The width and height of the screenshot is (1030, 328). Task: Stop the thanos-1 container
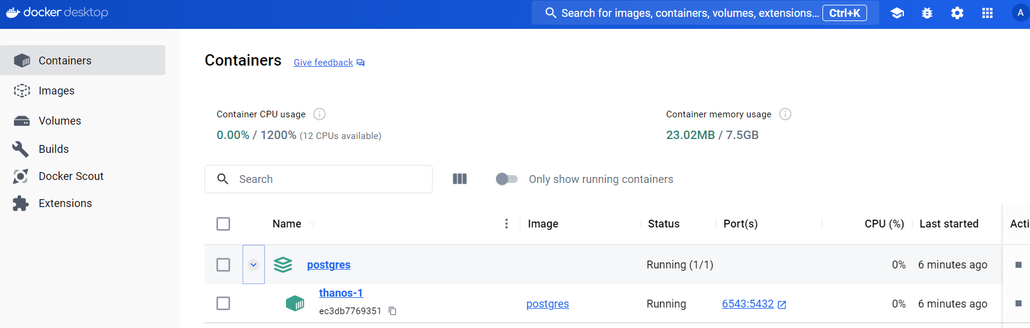(1018, 304)
